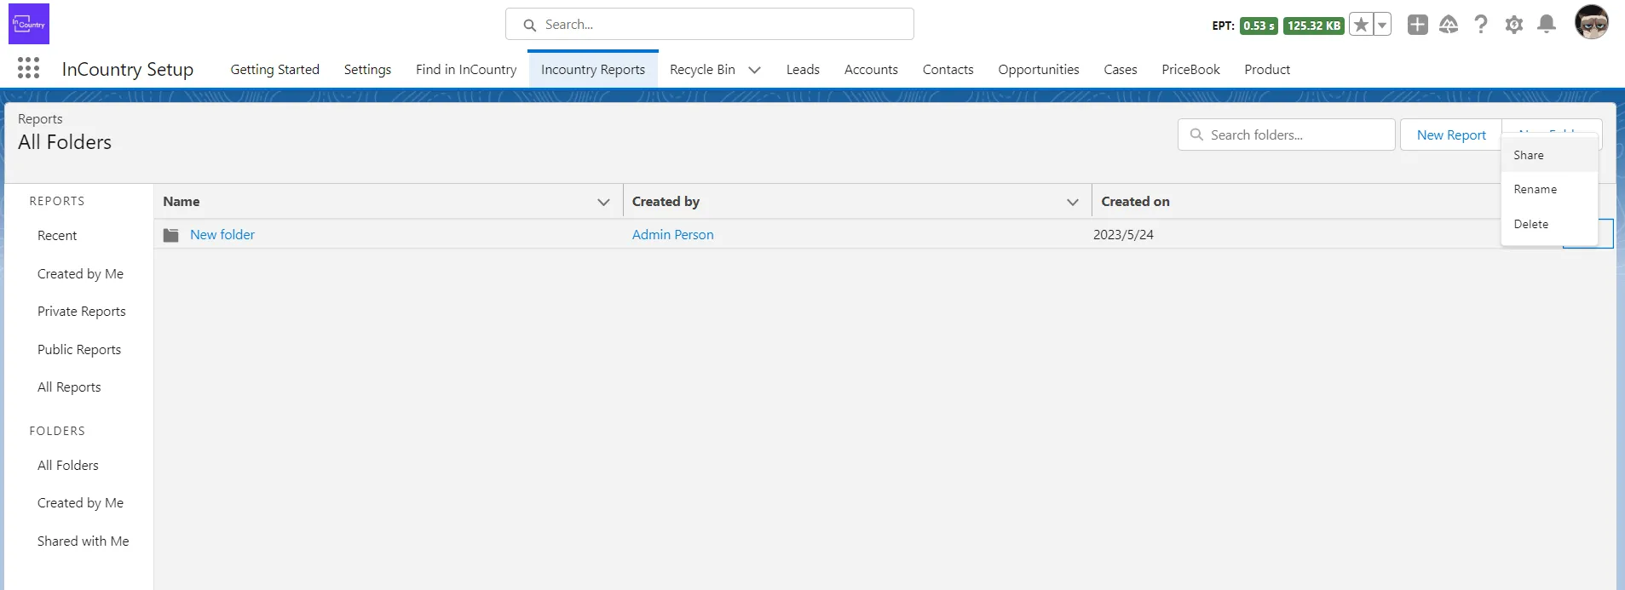1625x590 pixels.
Task: Click the InCountry logo icon
Action: point(29,24)
